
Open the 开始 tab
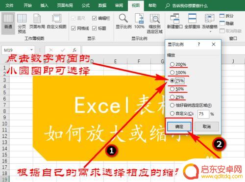pos(27,6)
